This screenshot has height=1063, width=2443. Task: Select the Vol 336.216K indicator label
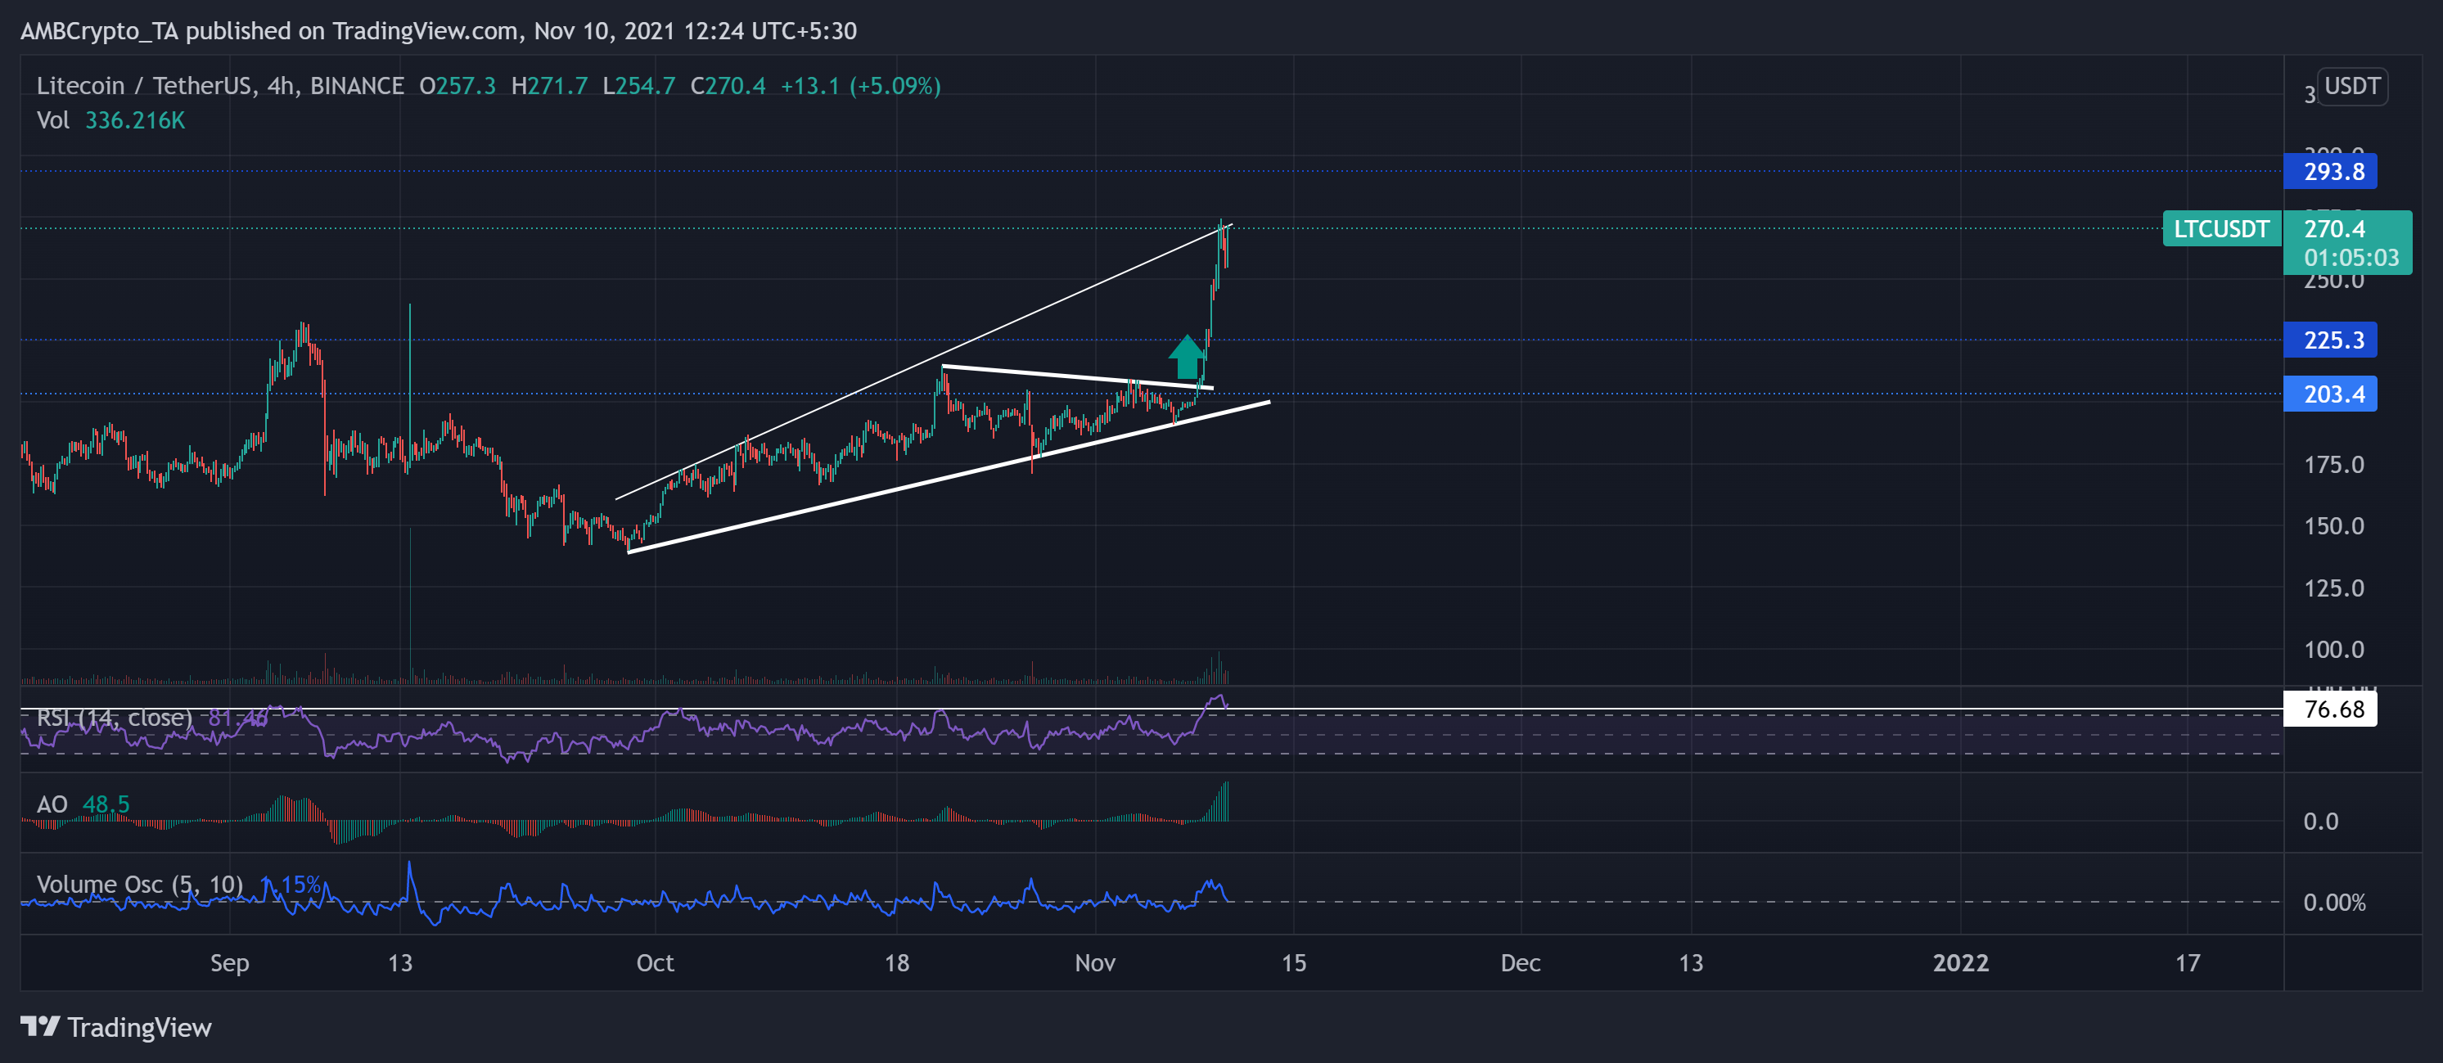111,120
